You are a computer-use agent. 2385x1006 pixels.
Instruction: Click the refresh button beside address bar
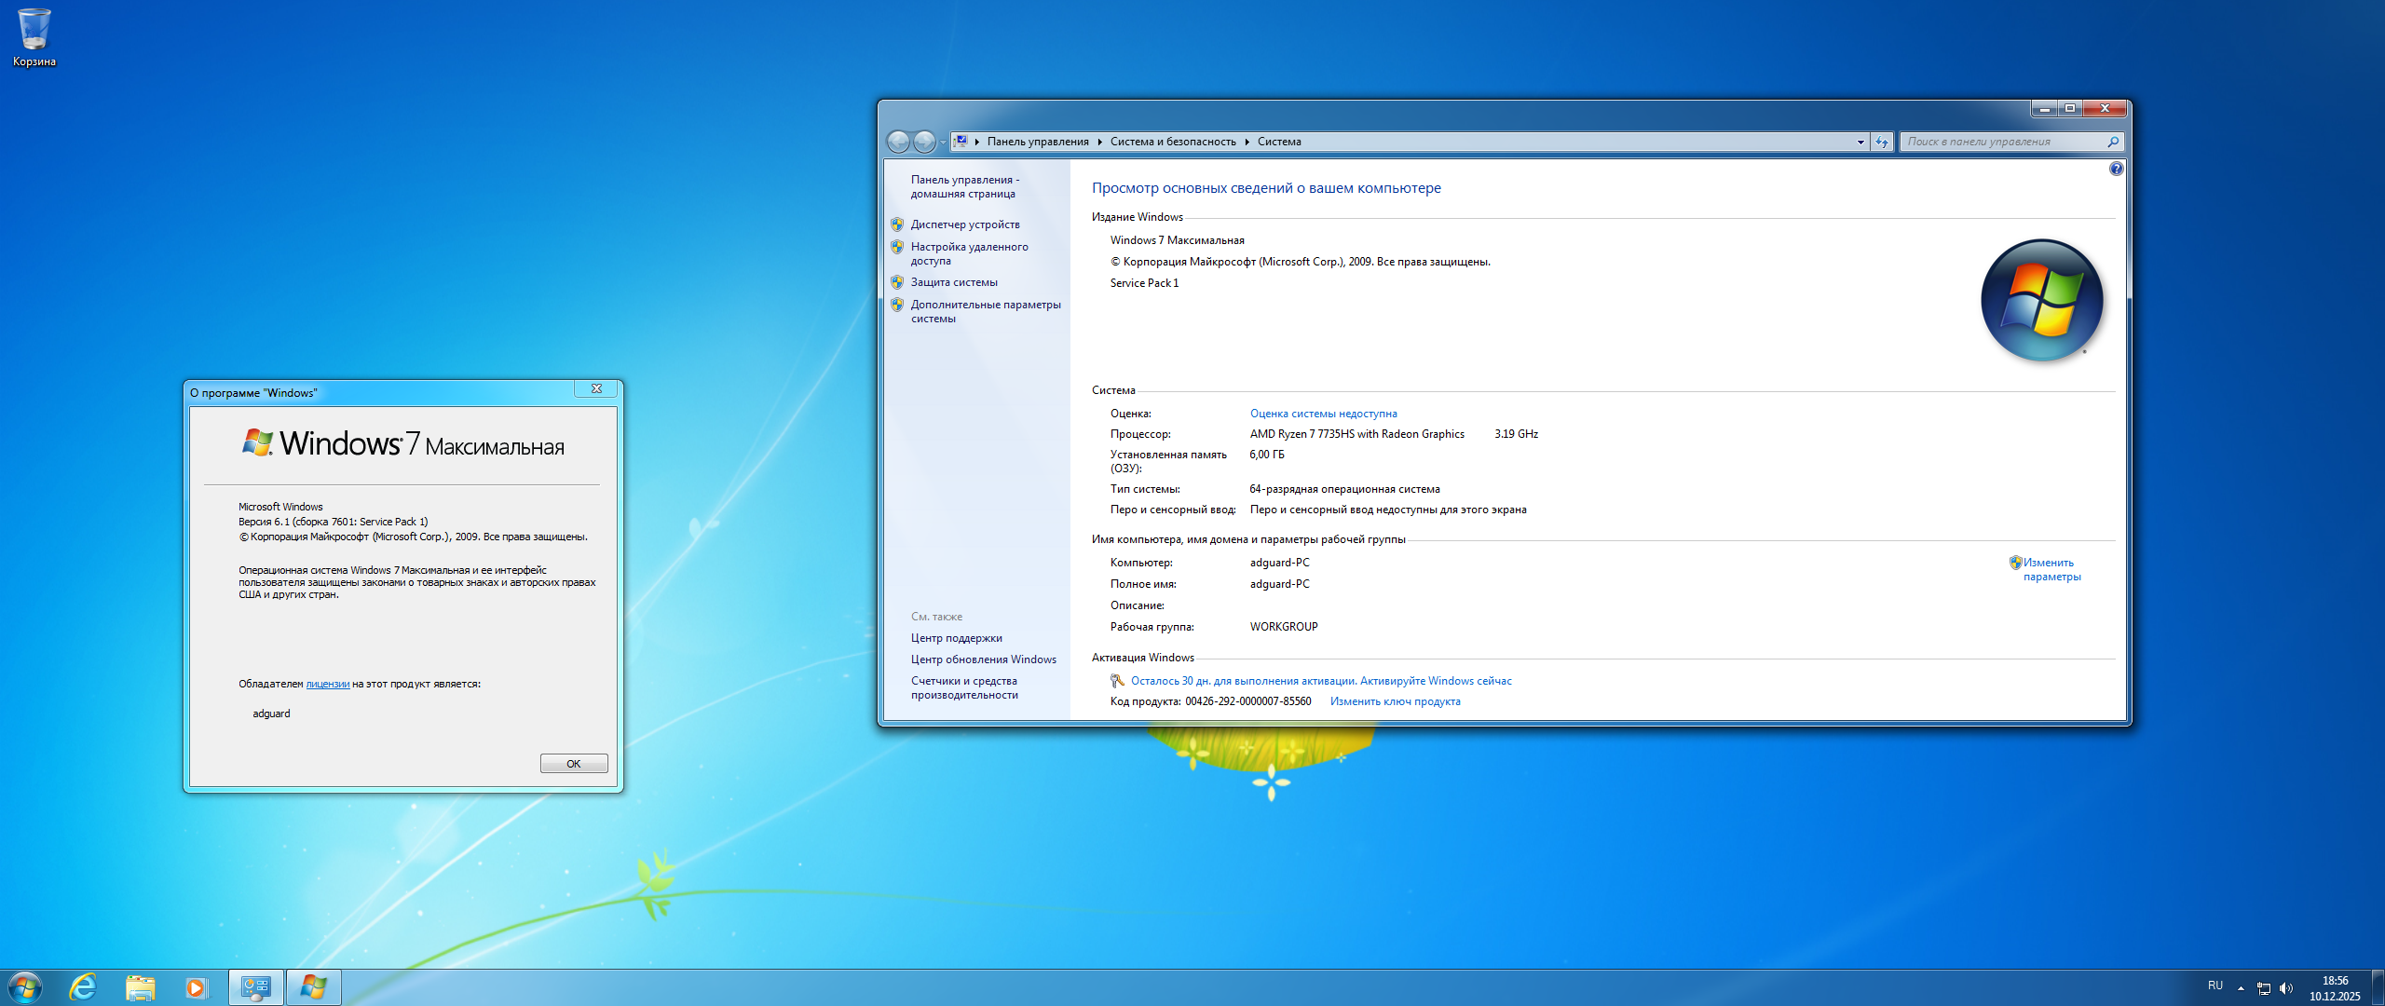pyautogui.click(x=1882, y=142)
